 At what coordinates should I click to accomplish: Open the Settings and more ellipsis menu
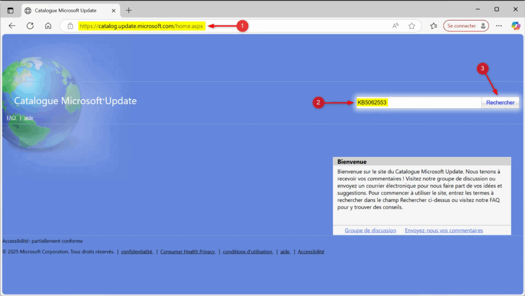499,26
